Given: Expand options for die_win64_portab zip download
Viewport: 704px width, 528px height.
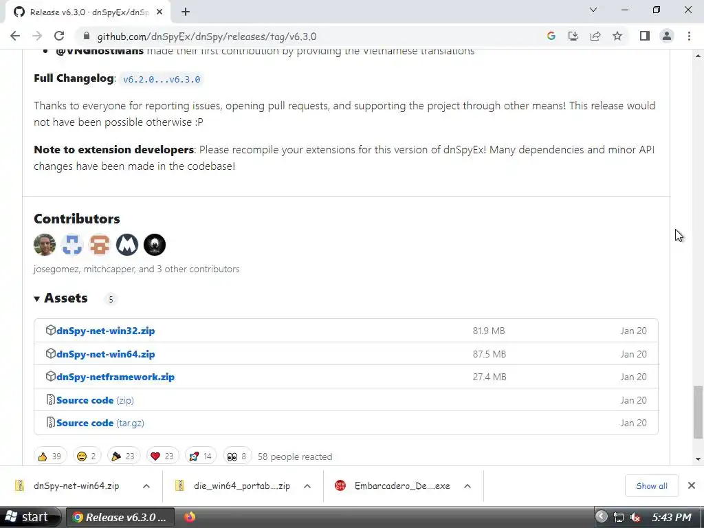Looking at the screenshot, I should click(307, 486).
